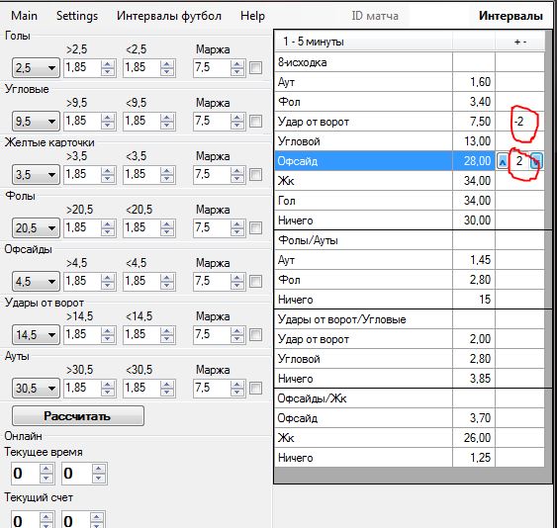Enable the Голы margin checkbox
Screen dimensions: 557x528
tap(256, 67)
